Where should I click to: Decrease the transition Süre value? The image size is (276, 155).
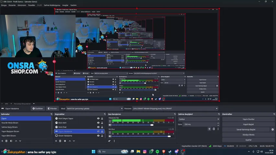[218, 125]
